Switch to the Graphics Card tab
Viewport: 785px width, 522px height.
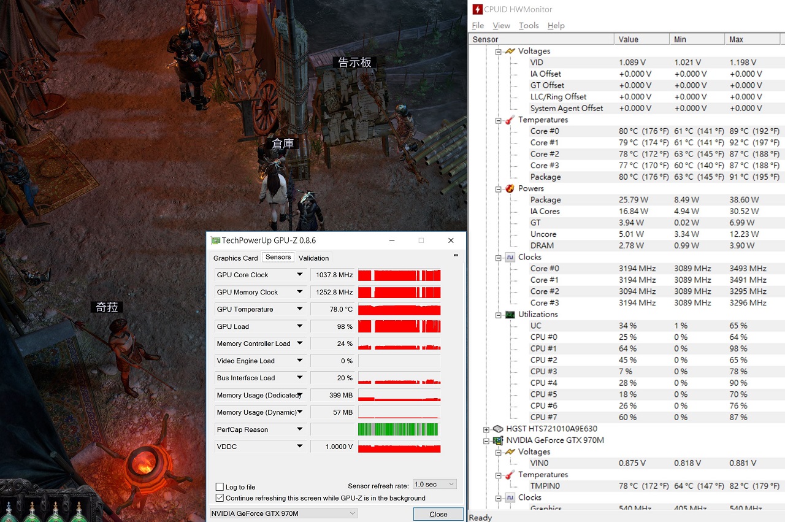click(235, 258)
